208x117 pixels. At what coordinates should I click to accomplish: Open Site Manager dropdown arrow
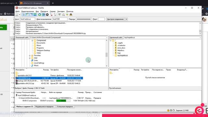[19, 15]
